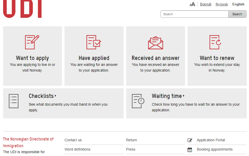Screen dimensions: 249x156
Task: Select the English language option
Action: pyautogui.click(x=238, y=4)
